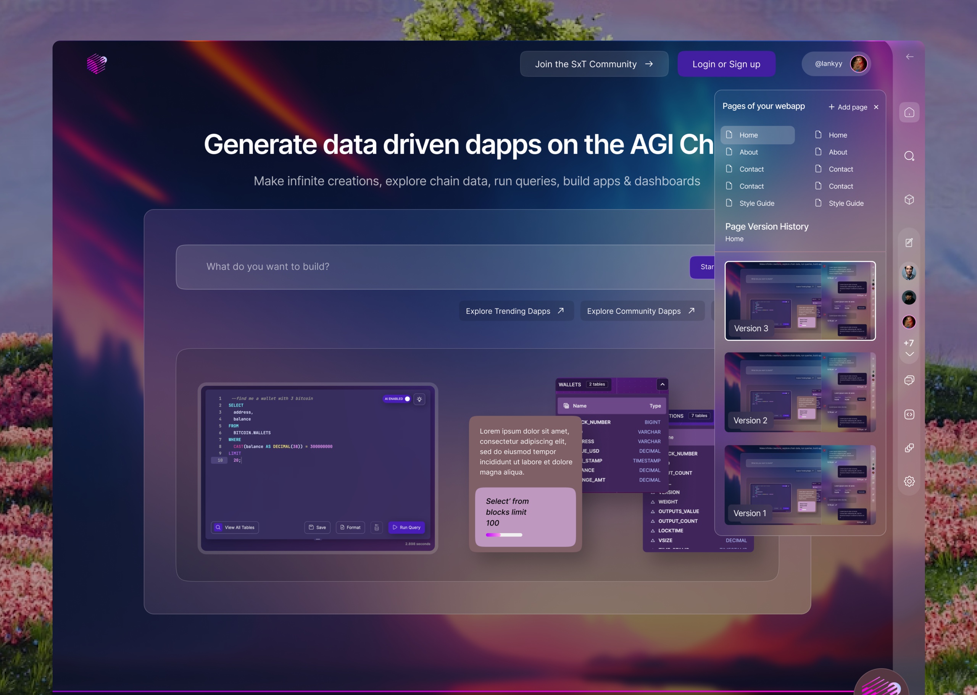Screen dimensions: 977x695
Task: Open Explore Community Dapps link
Action: tap(642, 311)
